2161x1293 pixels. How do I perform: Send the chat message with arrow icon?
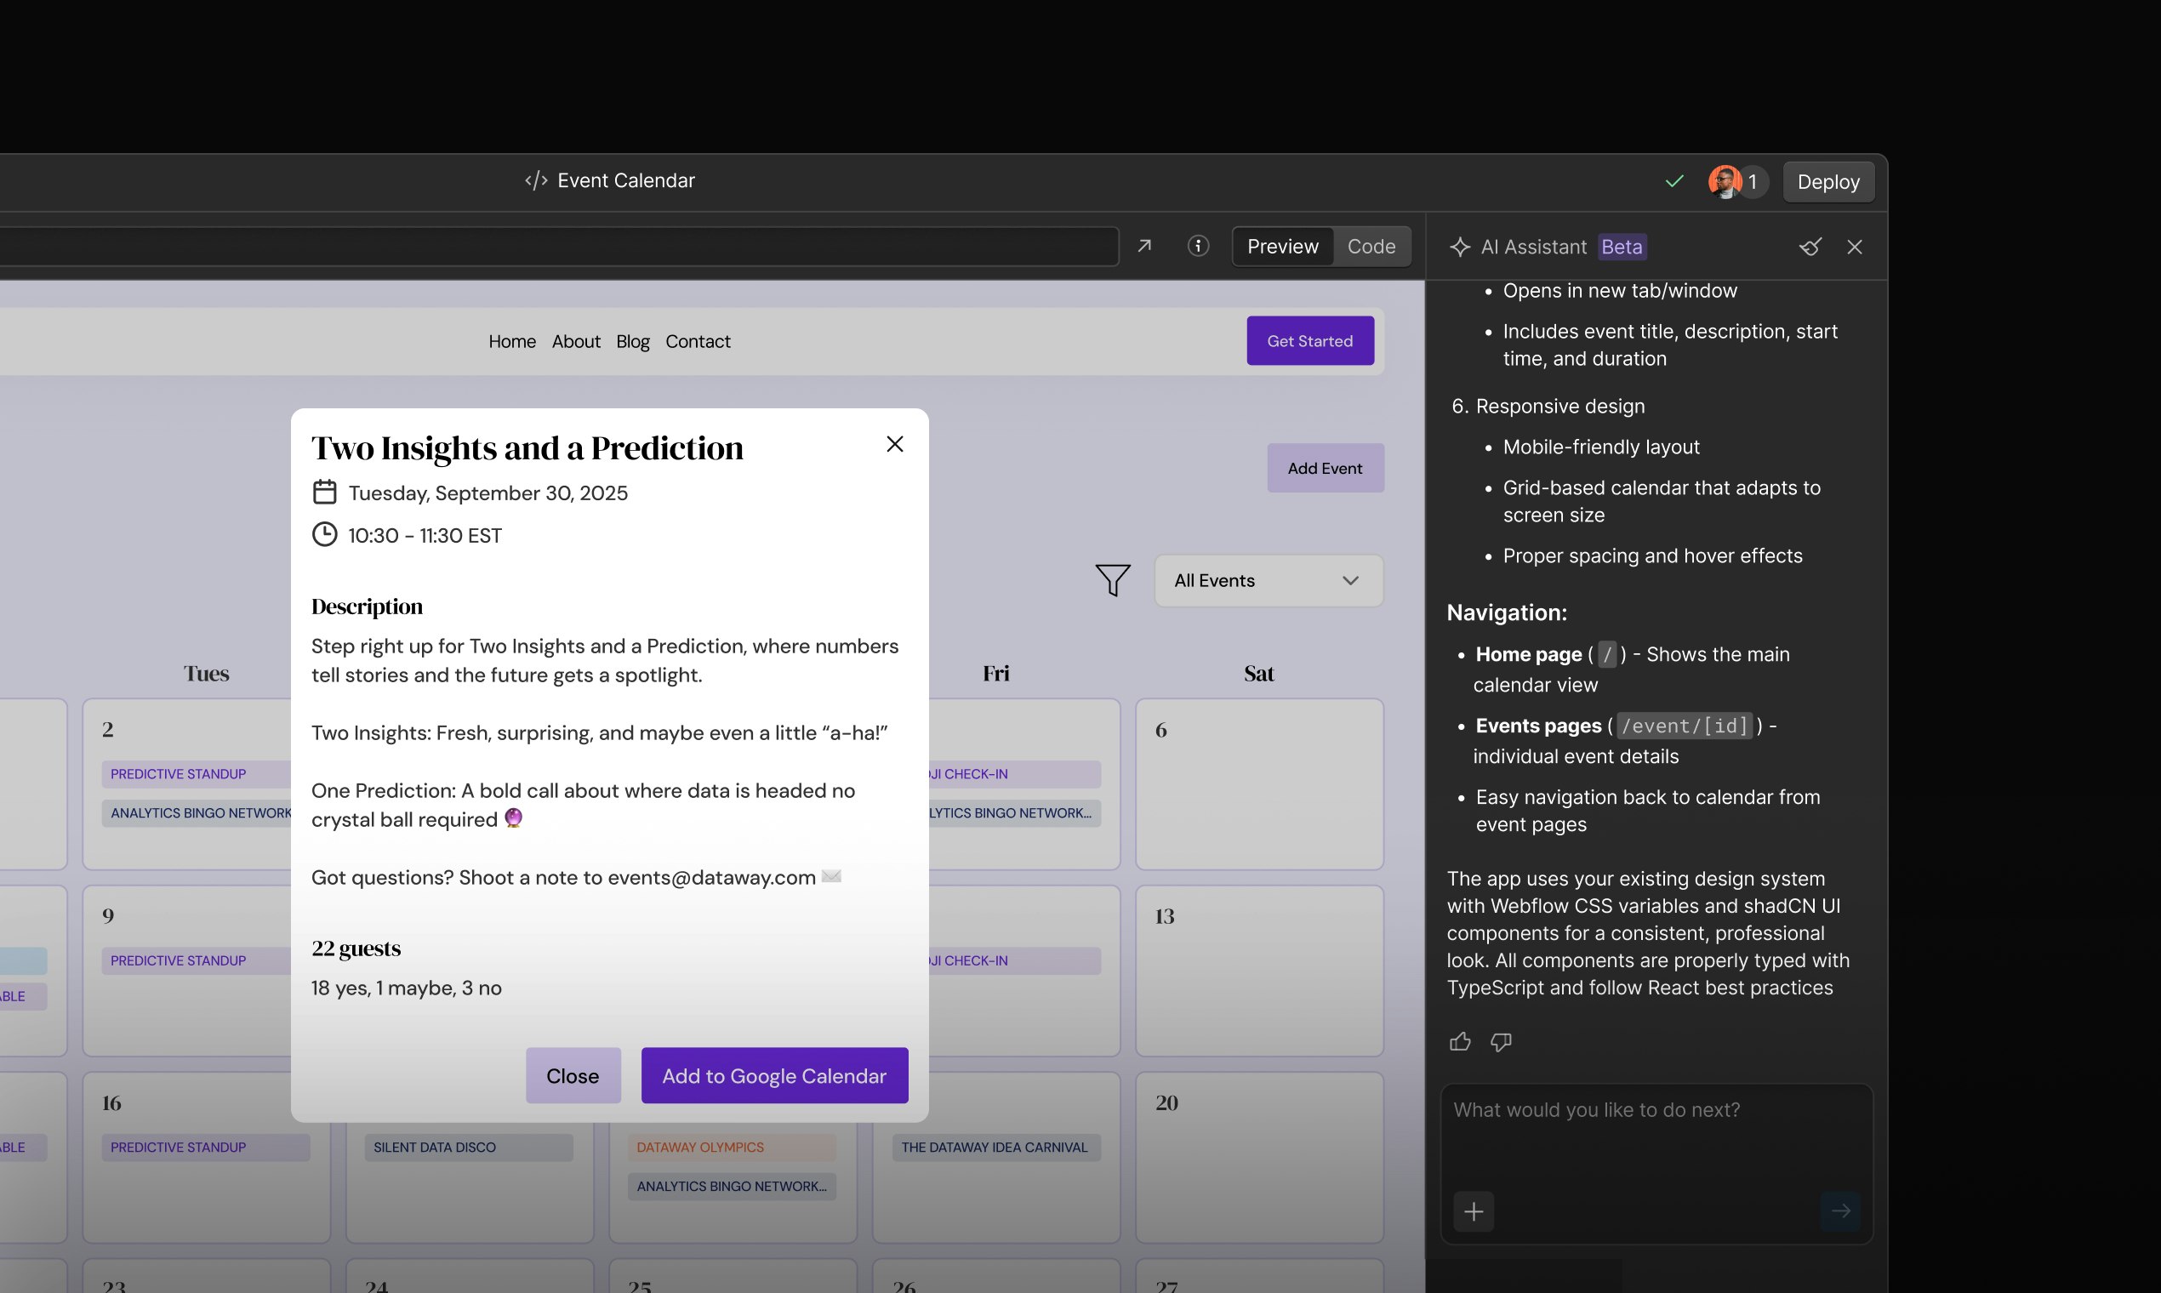[1842, 1210]
